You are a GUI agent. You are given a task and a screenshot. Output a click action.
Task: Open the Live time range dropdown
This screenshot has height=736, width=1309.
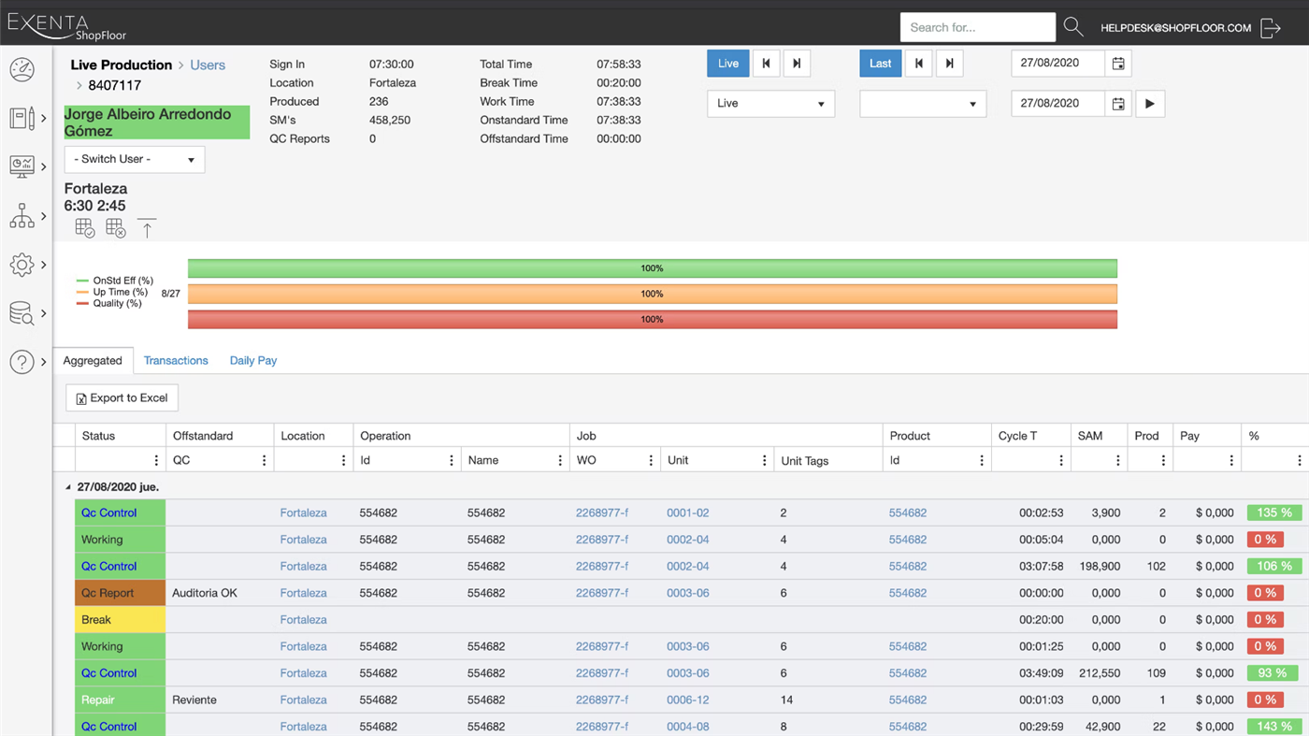pos(770,104)
